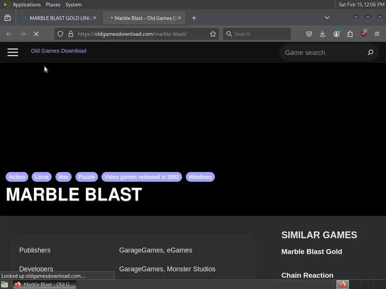Open the Places menu
This screenshot has height=289, width=386.
(53, 5)
